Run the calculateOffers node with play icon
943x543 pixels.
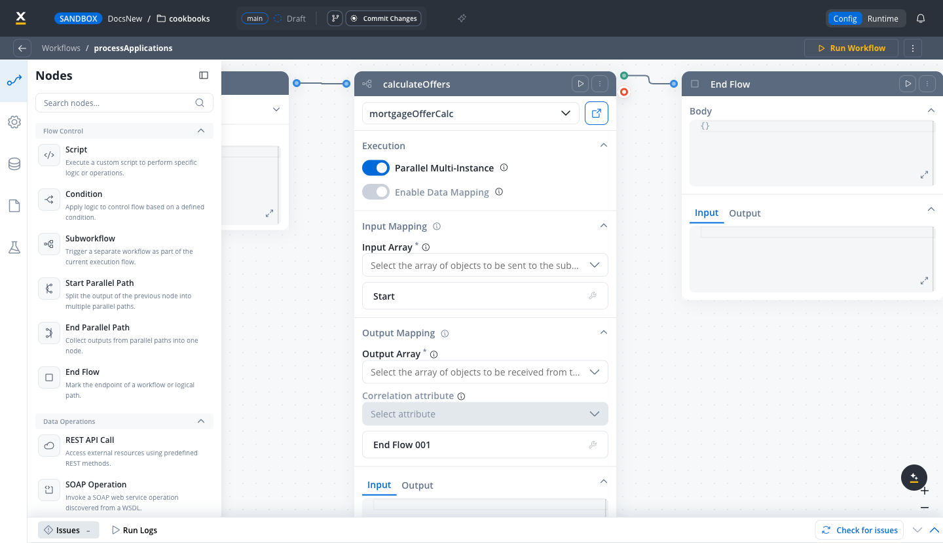coord(580,84)
